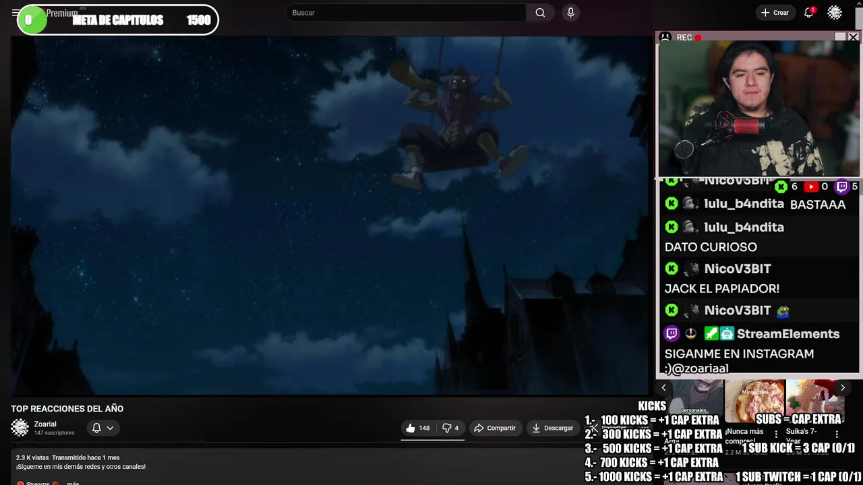
Task: Close the webcam overlay window
Action: point(854,37)
